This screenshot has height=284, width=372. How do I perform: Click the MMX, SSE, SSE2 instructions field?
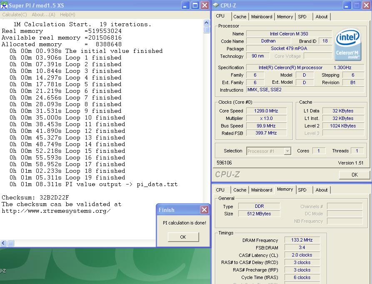(x=305, y=90)
